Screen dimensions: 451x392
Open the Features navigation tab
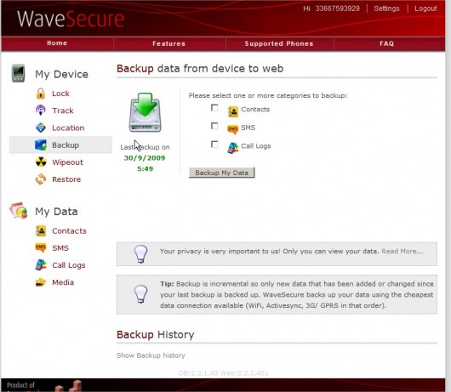click(x=169, y=43)
